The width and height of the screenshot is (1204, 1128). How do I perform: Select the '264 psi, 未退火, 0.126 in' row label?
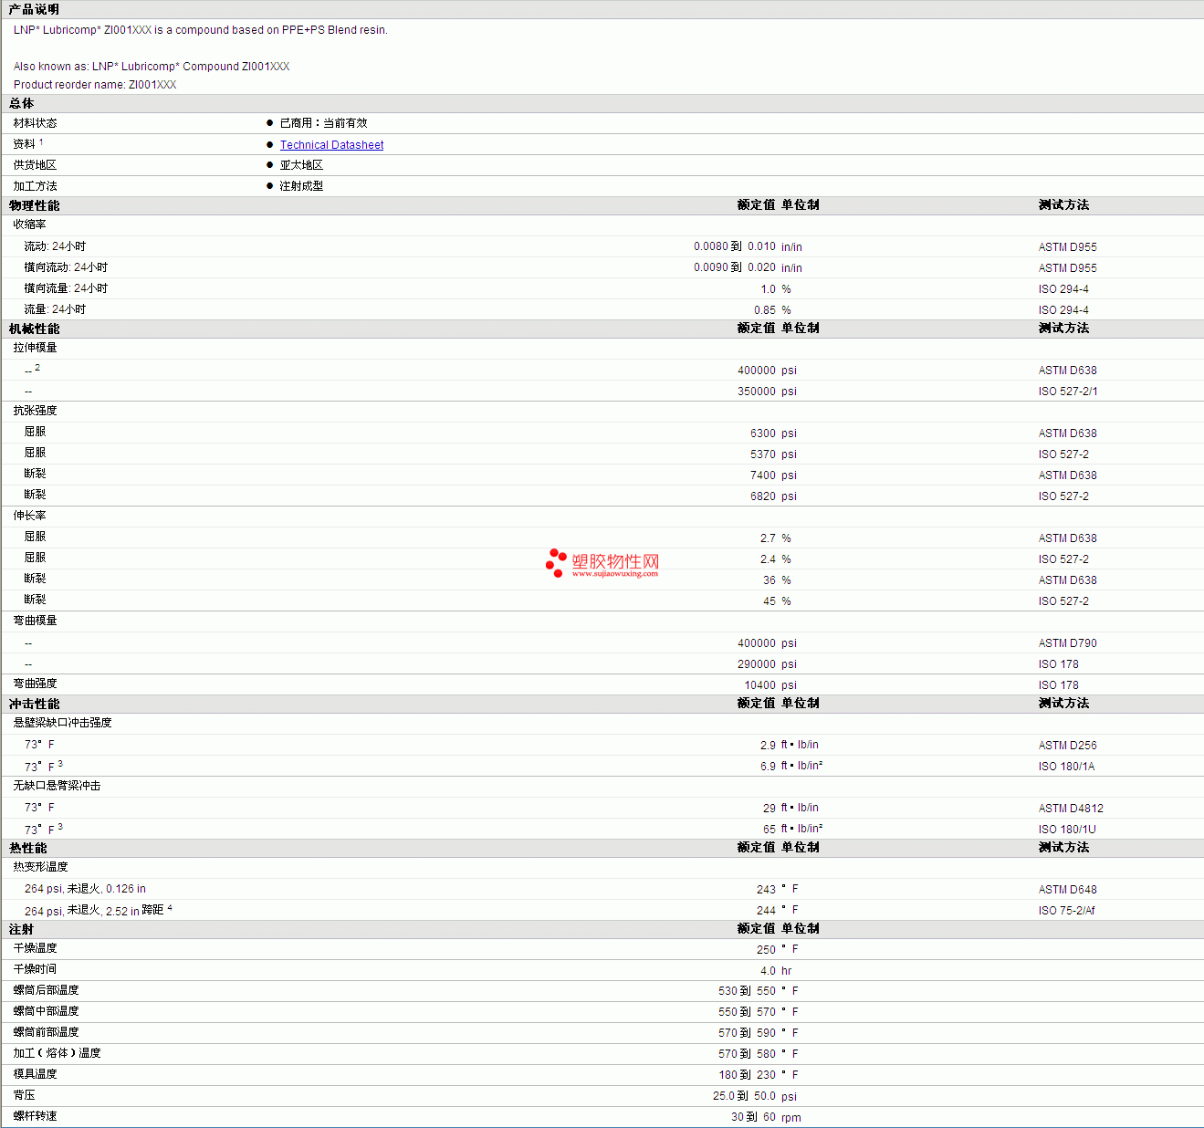(x=85, y=889)
